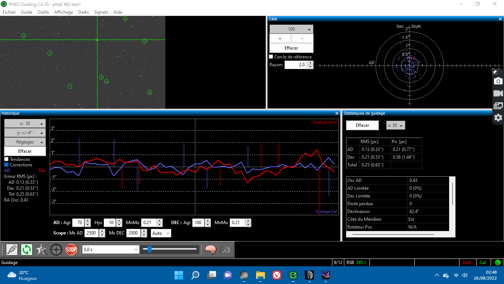This screenshot has width=504, height=284.
Task: Toggle the Cercle de référence checkbox
Action: 271,57
